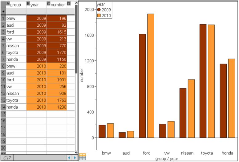The image size is (239, 162).
Task: Click the 'ford' category label on x-axis
Action: click(147, 153)
